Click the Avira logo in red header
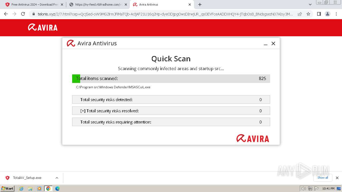This screenshot has width=342, height=192. (x=43, y=27)
